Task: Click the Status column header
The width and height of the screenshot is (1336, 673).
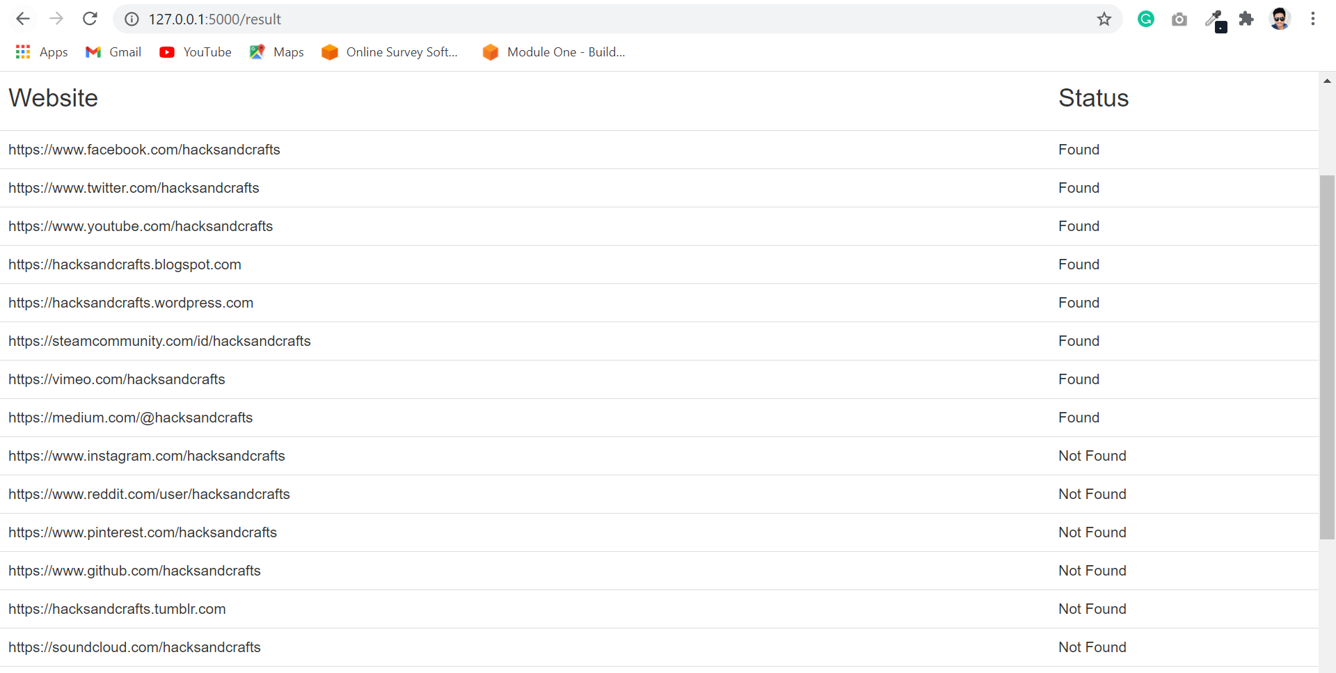Action: pyautogui.click(x=1094, y=98)
